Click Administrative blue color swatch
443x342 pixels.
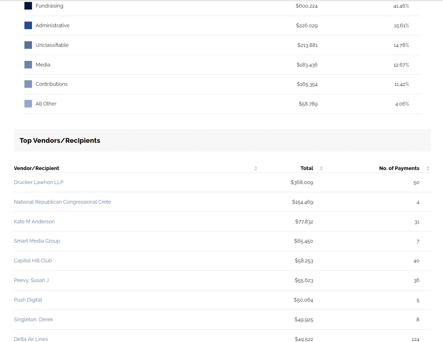(x=28, y=26)
